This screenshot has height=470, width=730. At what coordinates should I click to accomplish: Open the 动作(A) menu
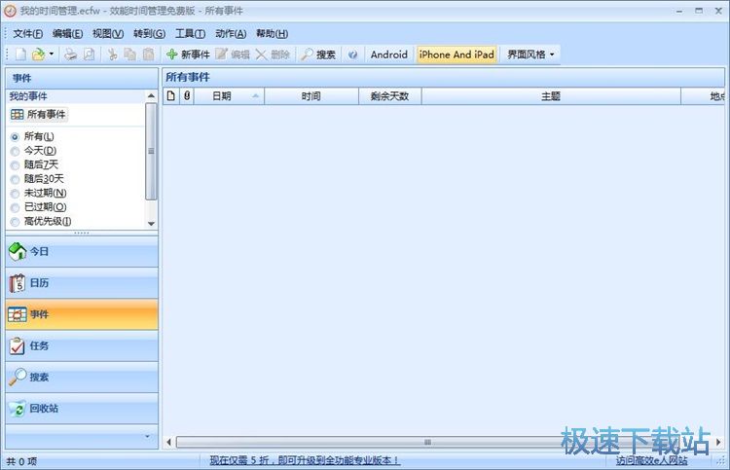coord(231,33)
